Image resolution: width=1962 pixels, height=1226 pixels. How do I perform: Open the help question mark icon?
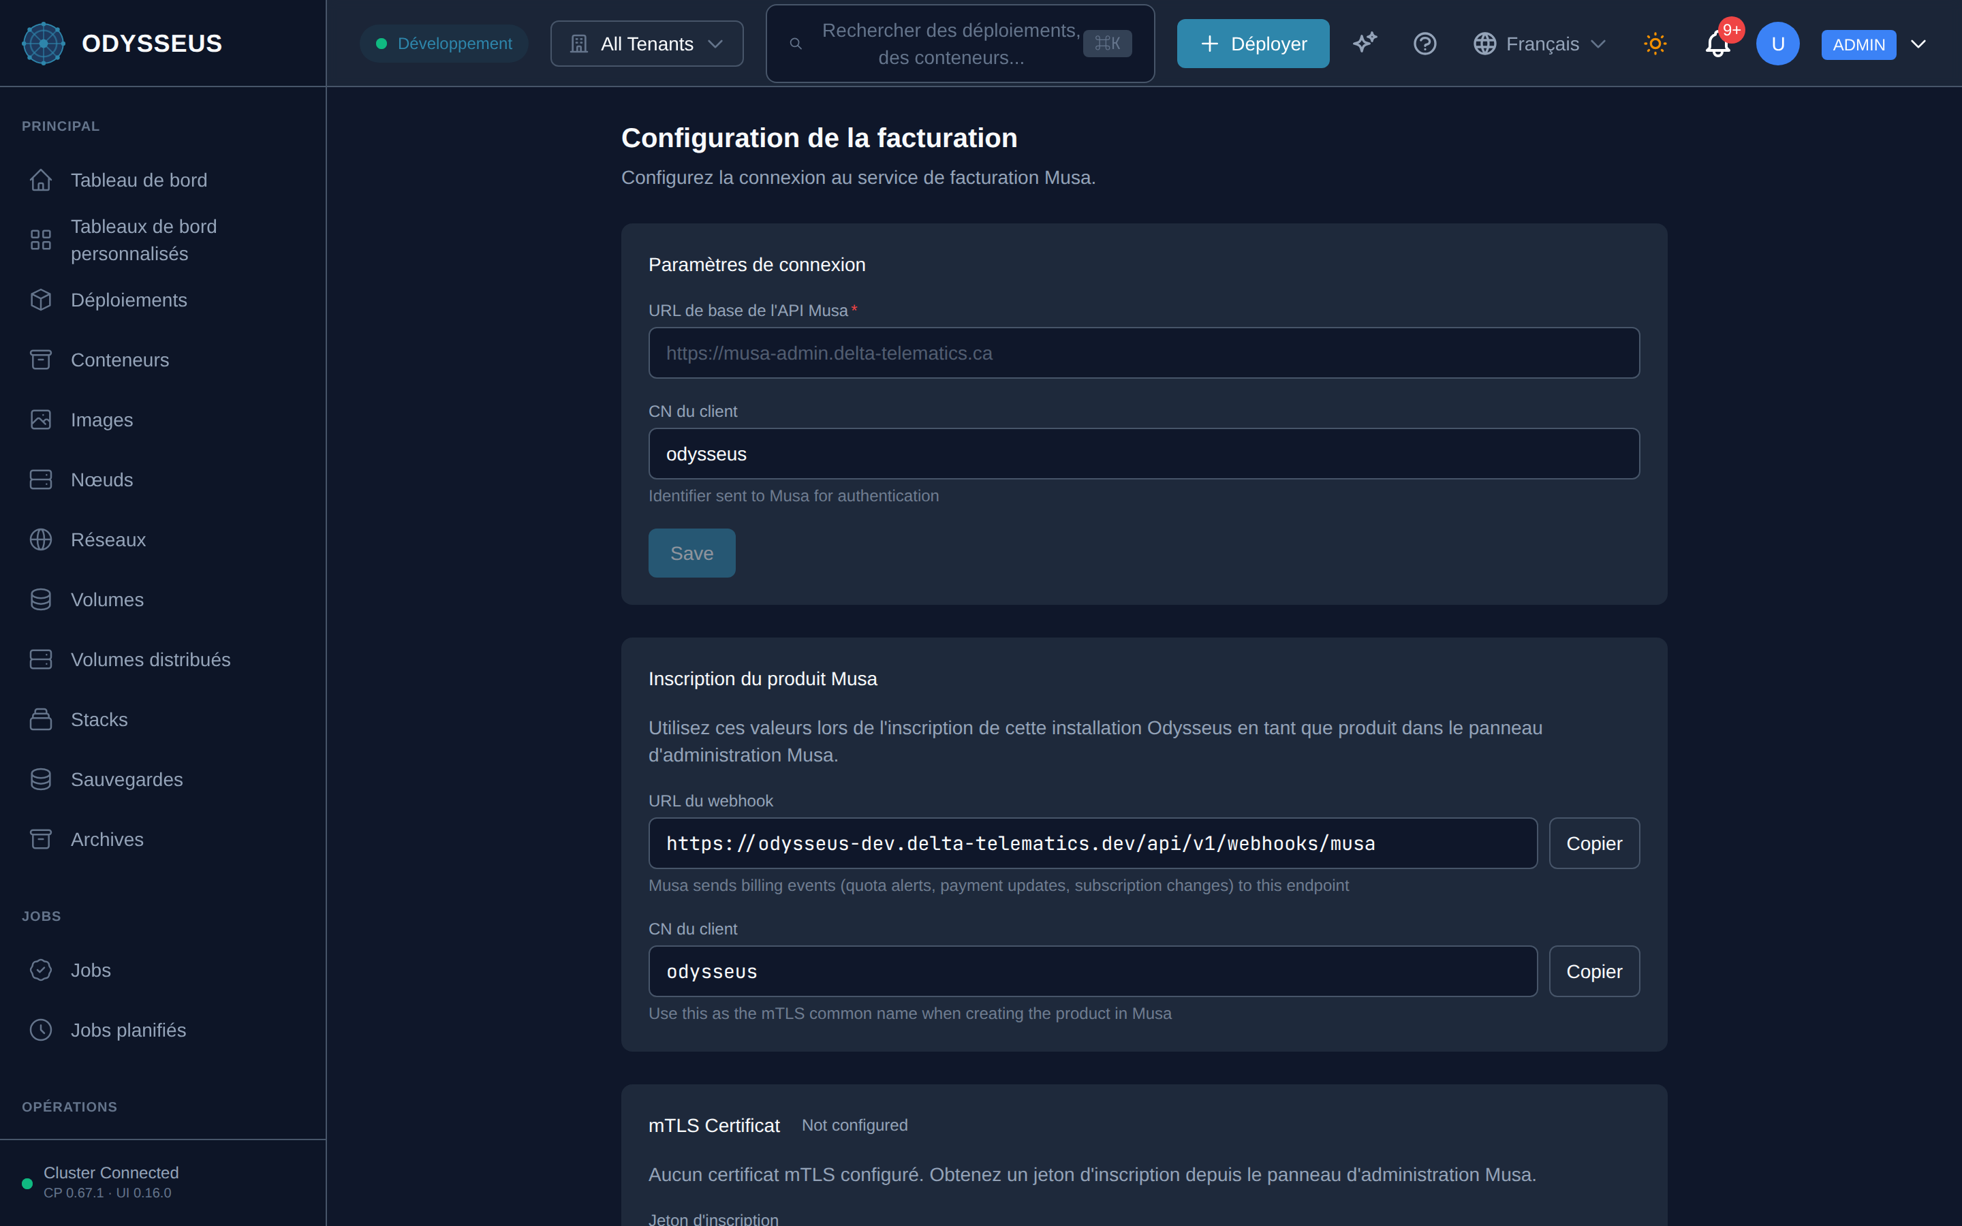(1424, 43)
